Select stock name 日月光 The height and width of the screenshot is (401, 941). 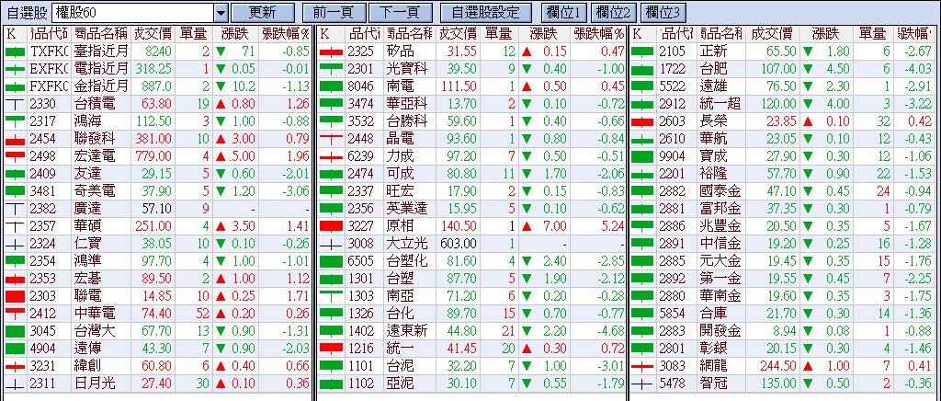tap(95, 384)
